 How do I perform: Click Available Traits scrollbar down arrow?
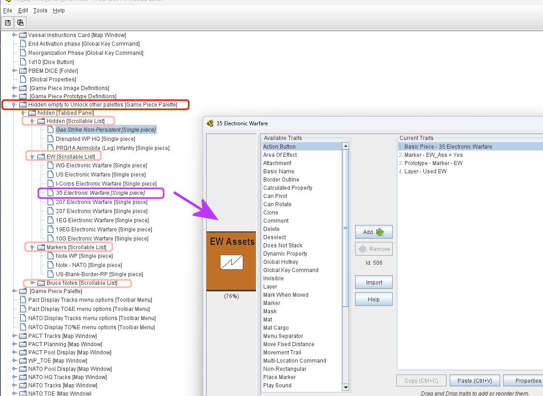345,387
